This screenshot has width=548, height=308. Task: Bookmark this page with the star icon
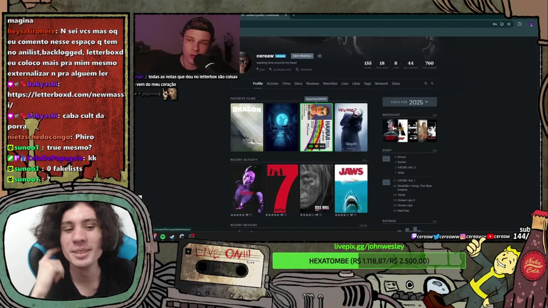(x=509, y=24)
